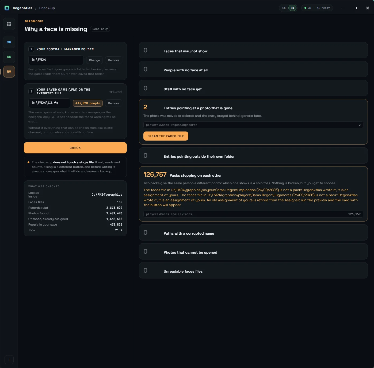Click the Photos found 2,481,476 value
Screen dimensions: 374x368
(x=114, y=213)
